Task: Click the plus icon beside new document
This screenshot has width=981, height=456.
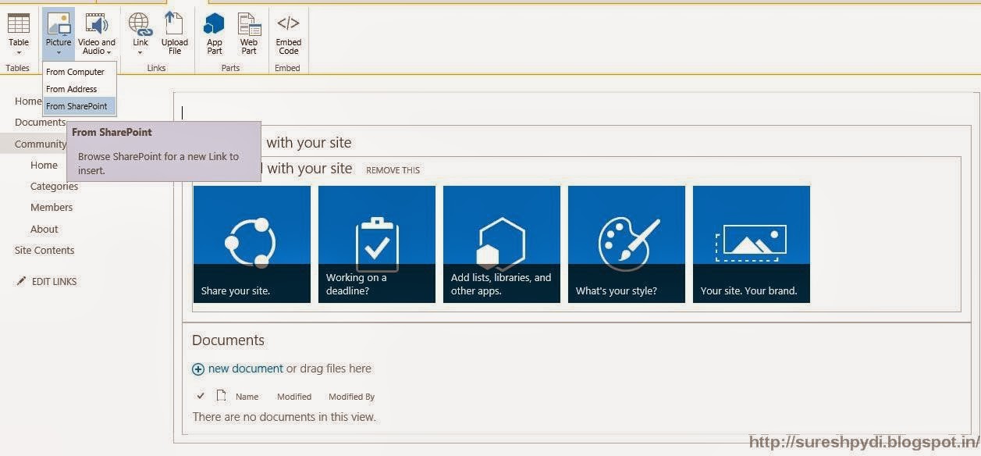Action: [x=198, y=369]
